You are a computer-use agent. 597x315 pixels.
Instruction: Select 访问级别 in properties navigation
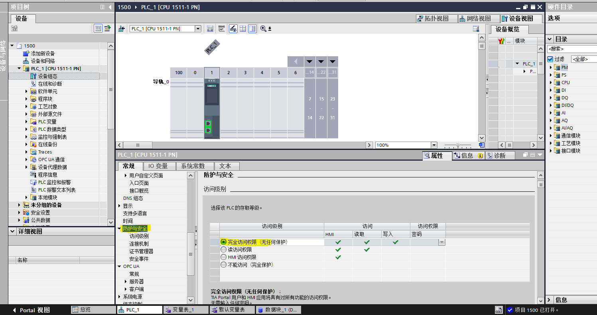pos(139,236)
